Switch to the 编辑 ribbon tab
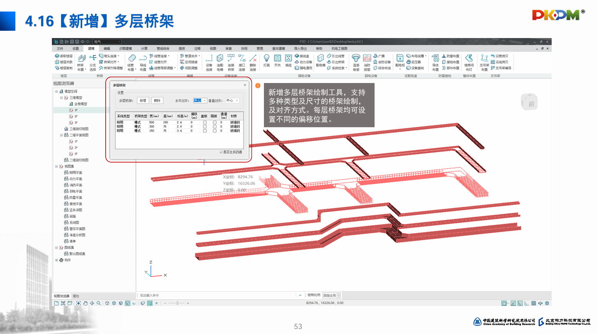The height and width of the screenshot is (334, 597). pyautogui.click(x=107, y=49)
